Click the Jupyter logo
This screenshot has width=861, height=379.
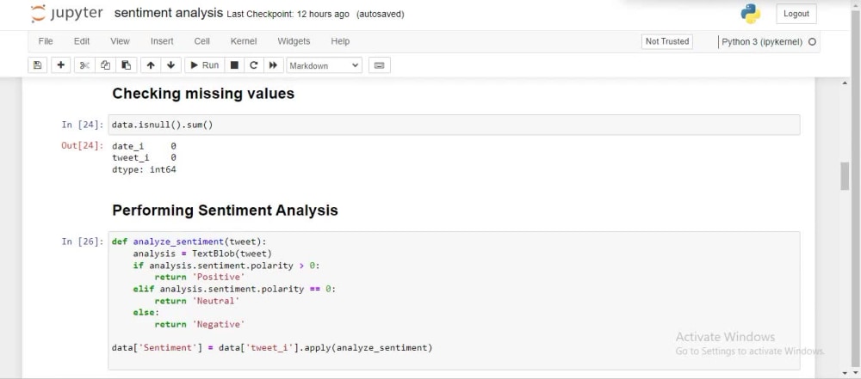click(67, 14)
